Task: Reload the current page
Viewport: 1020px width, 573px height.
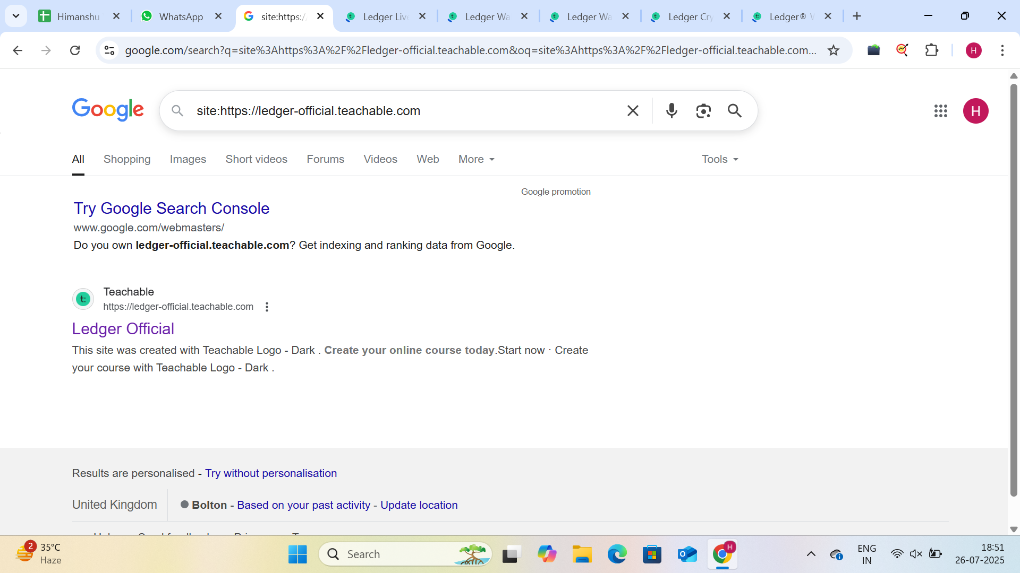Action: click(75, 50)
